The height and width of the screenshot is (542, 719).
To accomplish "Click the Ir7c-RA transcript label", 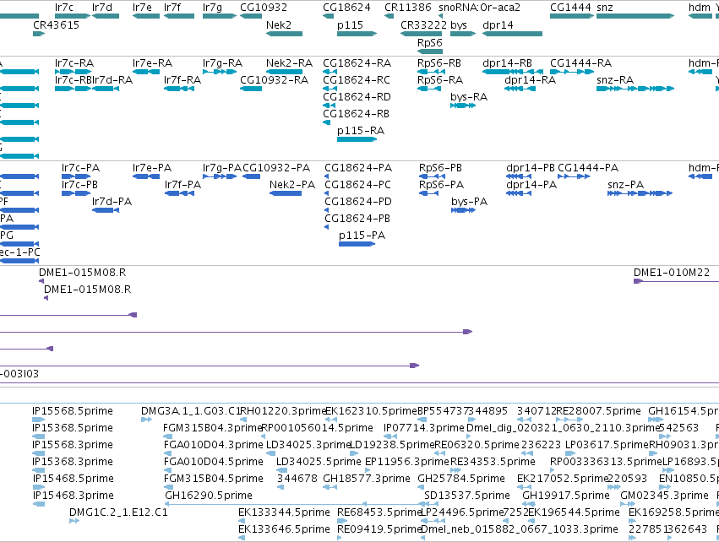I will tap(74, 62).
